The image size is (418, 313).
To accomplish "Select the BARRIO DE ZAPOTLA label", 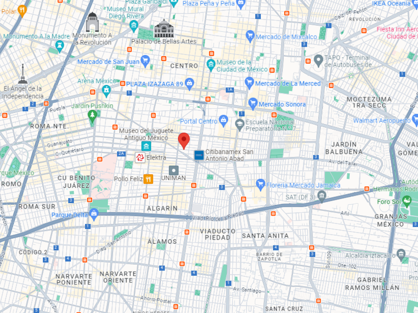I will (x=269, y=256).
